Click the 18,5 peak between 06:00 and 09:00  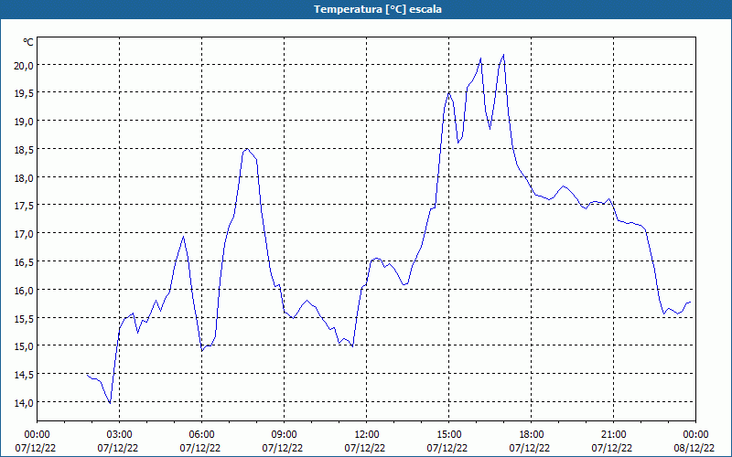click(247, 149)
